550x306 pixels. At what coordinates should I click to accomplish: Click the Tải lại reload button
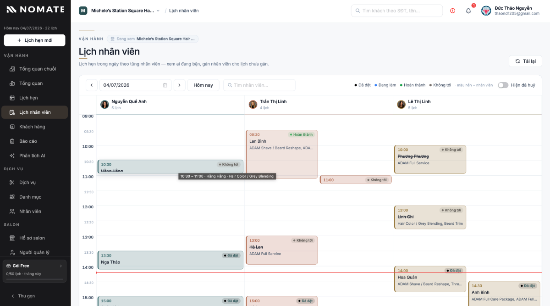pos(525,61)
